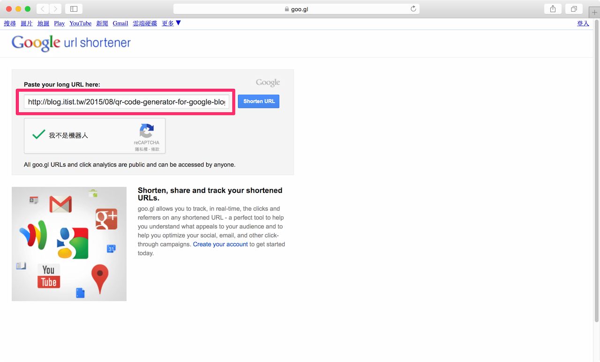Open the Safari share menu
The width and height of the screenshot is (600, 362).
tap(553, 9)
